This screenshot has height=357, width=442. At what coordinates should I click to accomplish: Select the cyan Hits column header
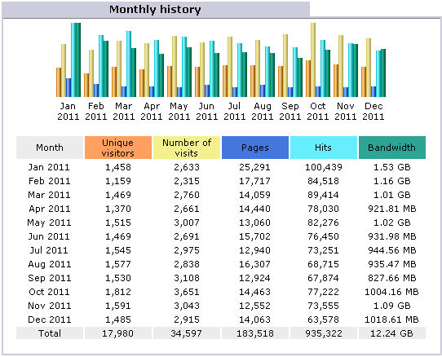[324, 148]
